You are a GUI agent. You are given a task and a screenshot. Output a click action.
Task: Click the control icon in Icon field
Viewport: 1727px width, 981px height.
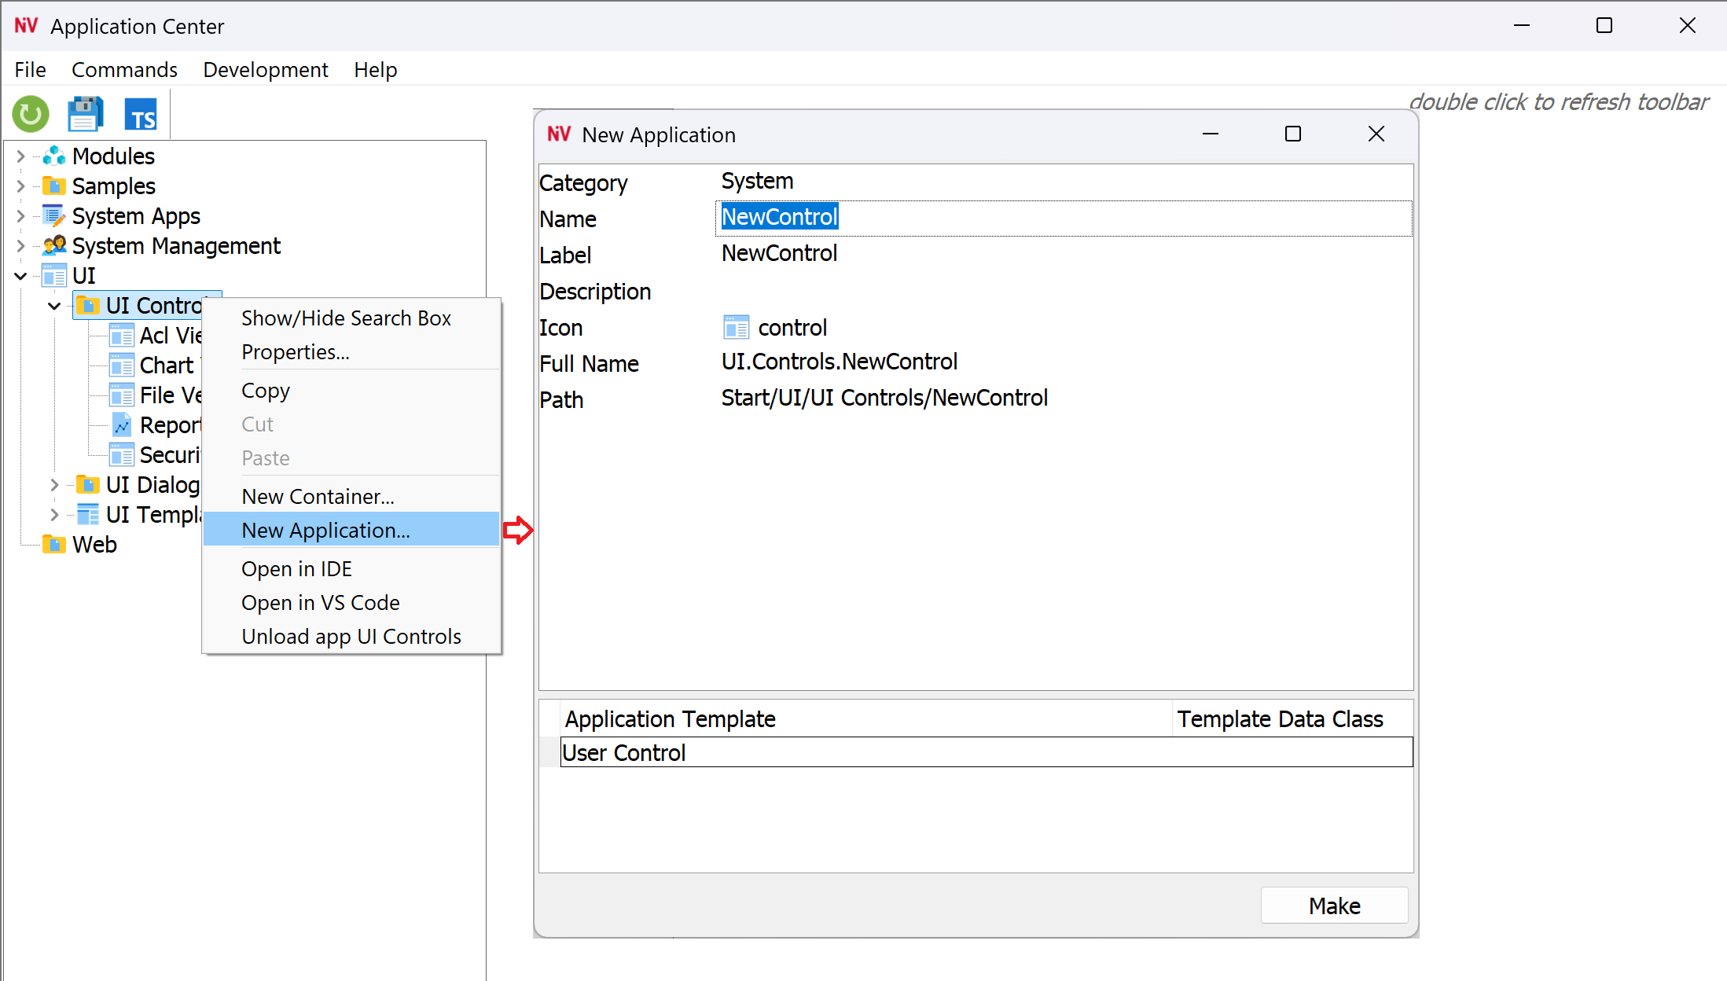point(736,327)
